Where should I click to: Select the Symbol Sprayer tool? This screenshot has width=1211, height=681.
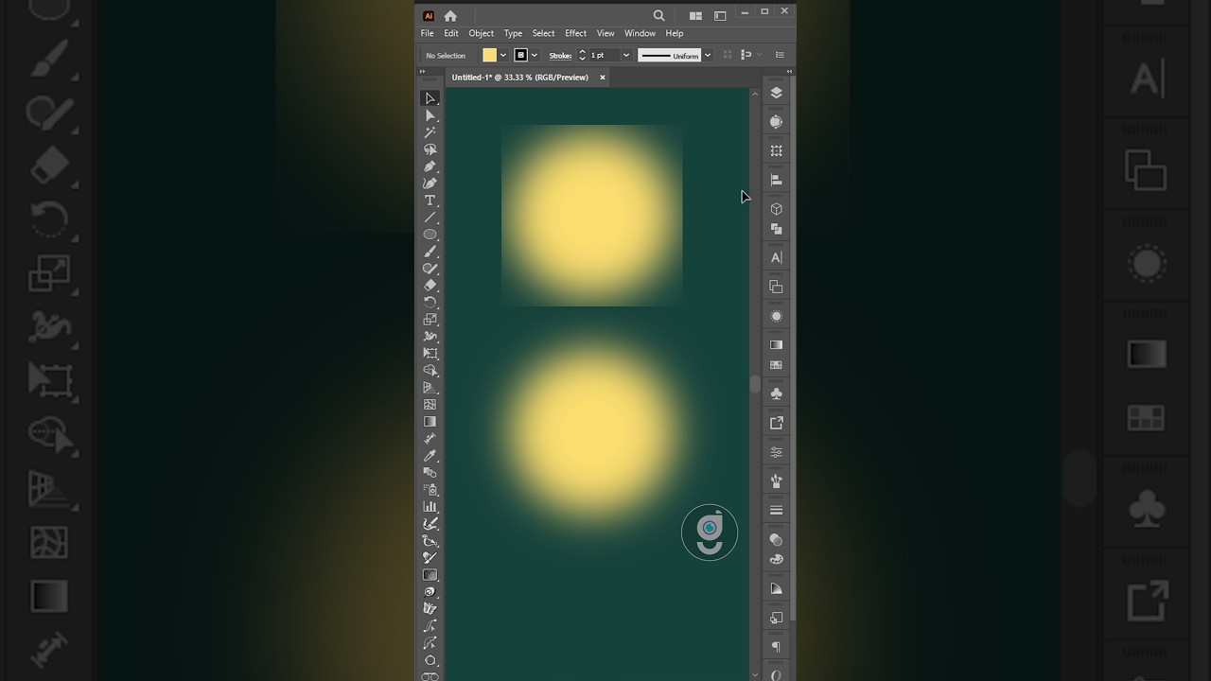(430, 490)
